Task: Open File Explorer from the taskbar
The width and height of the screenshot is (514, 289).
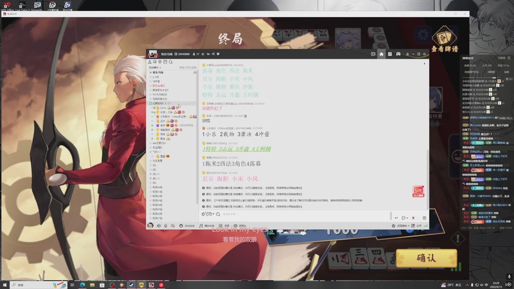Action: point(92,285)
